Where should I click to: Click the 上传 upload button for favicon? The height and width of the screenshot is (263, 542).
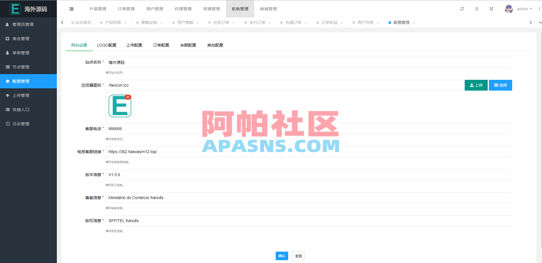(476, 85)
